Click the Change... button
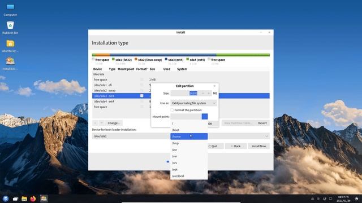362x203 pixels. click(114, 123)
